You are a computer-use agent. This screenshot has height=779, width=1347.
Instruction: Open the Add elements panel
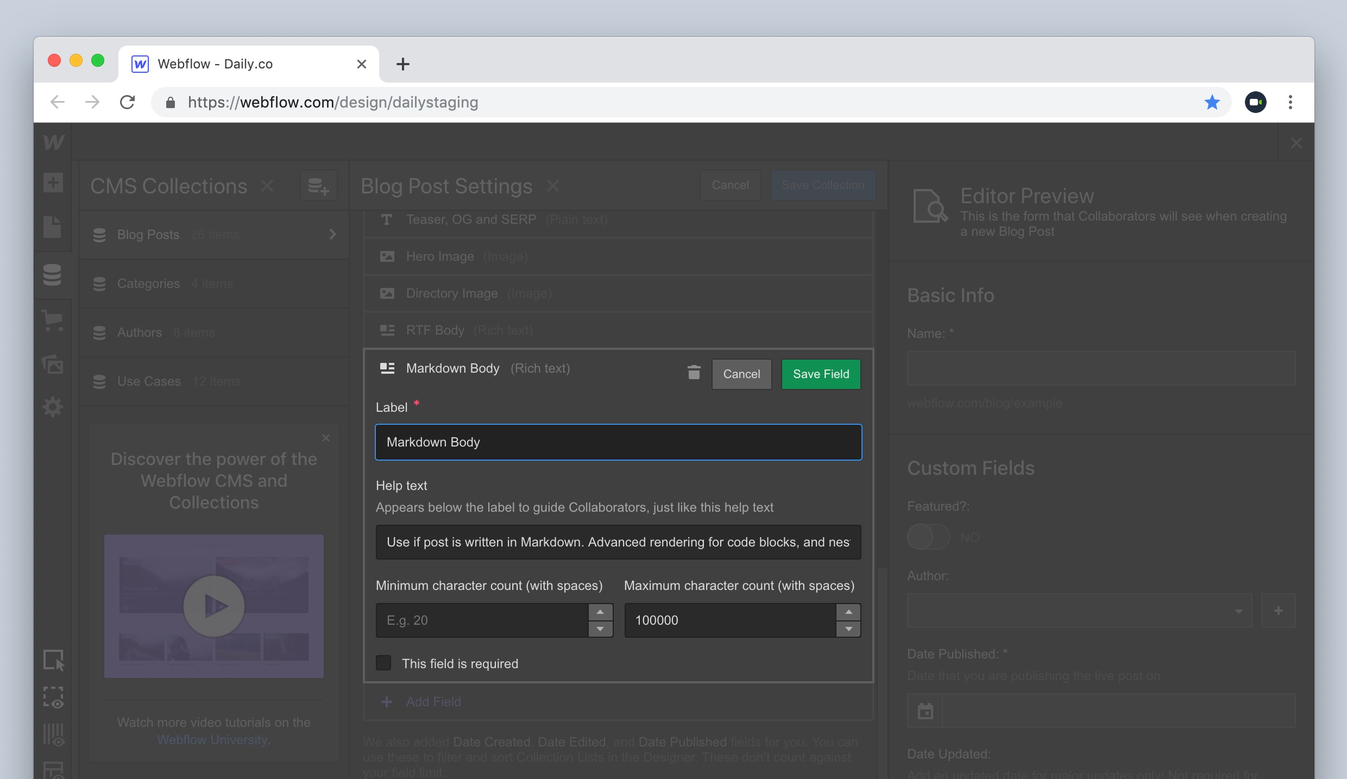tap(53, 183)
